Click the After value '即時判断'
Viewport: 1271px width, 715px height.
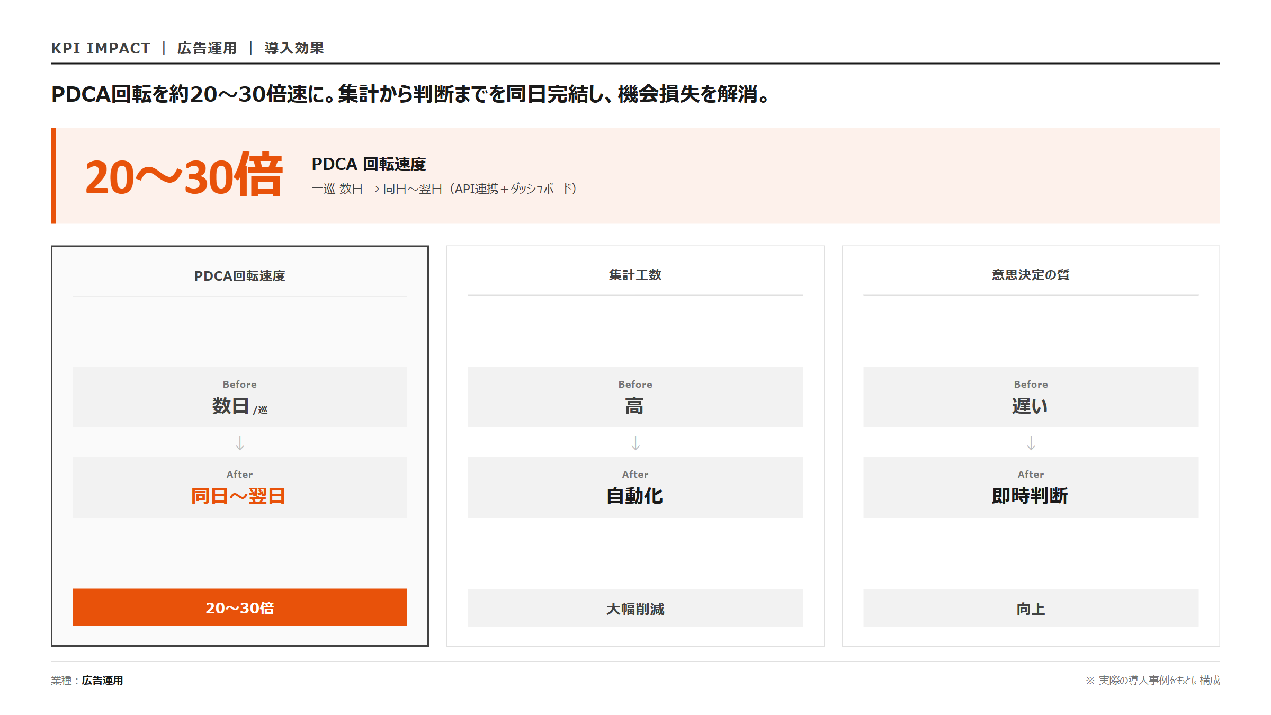point(1030,496)
